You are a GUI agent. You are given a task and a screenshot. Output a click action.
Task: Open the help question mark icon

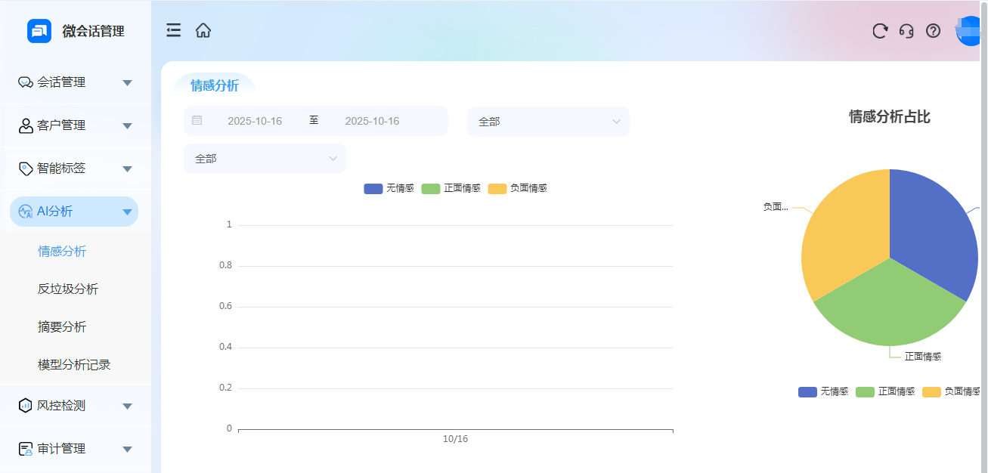click(x=934, y=31)
